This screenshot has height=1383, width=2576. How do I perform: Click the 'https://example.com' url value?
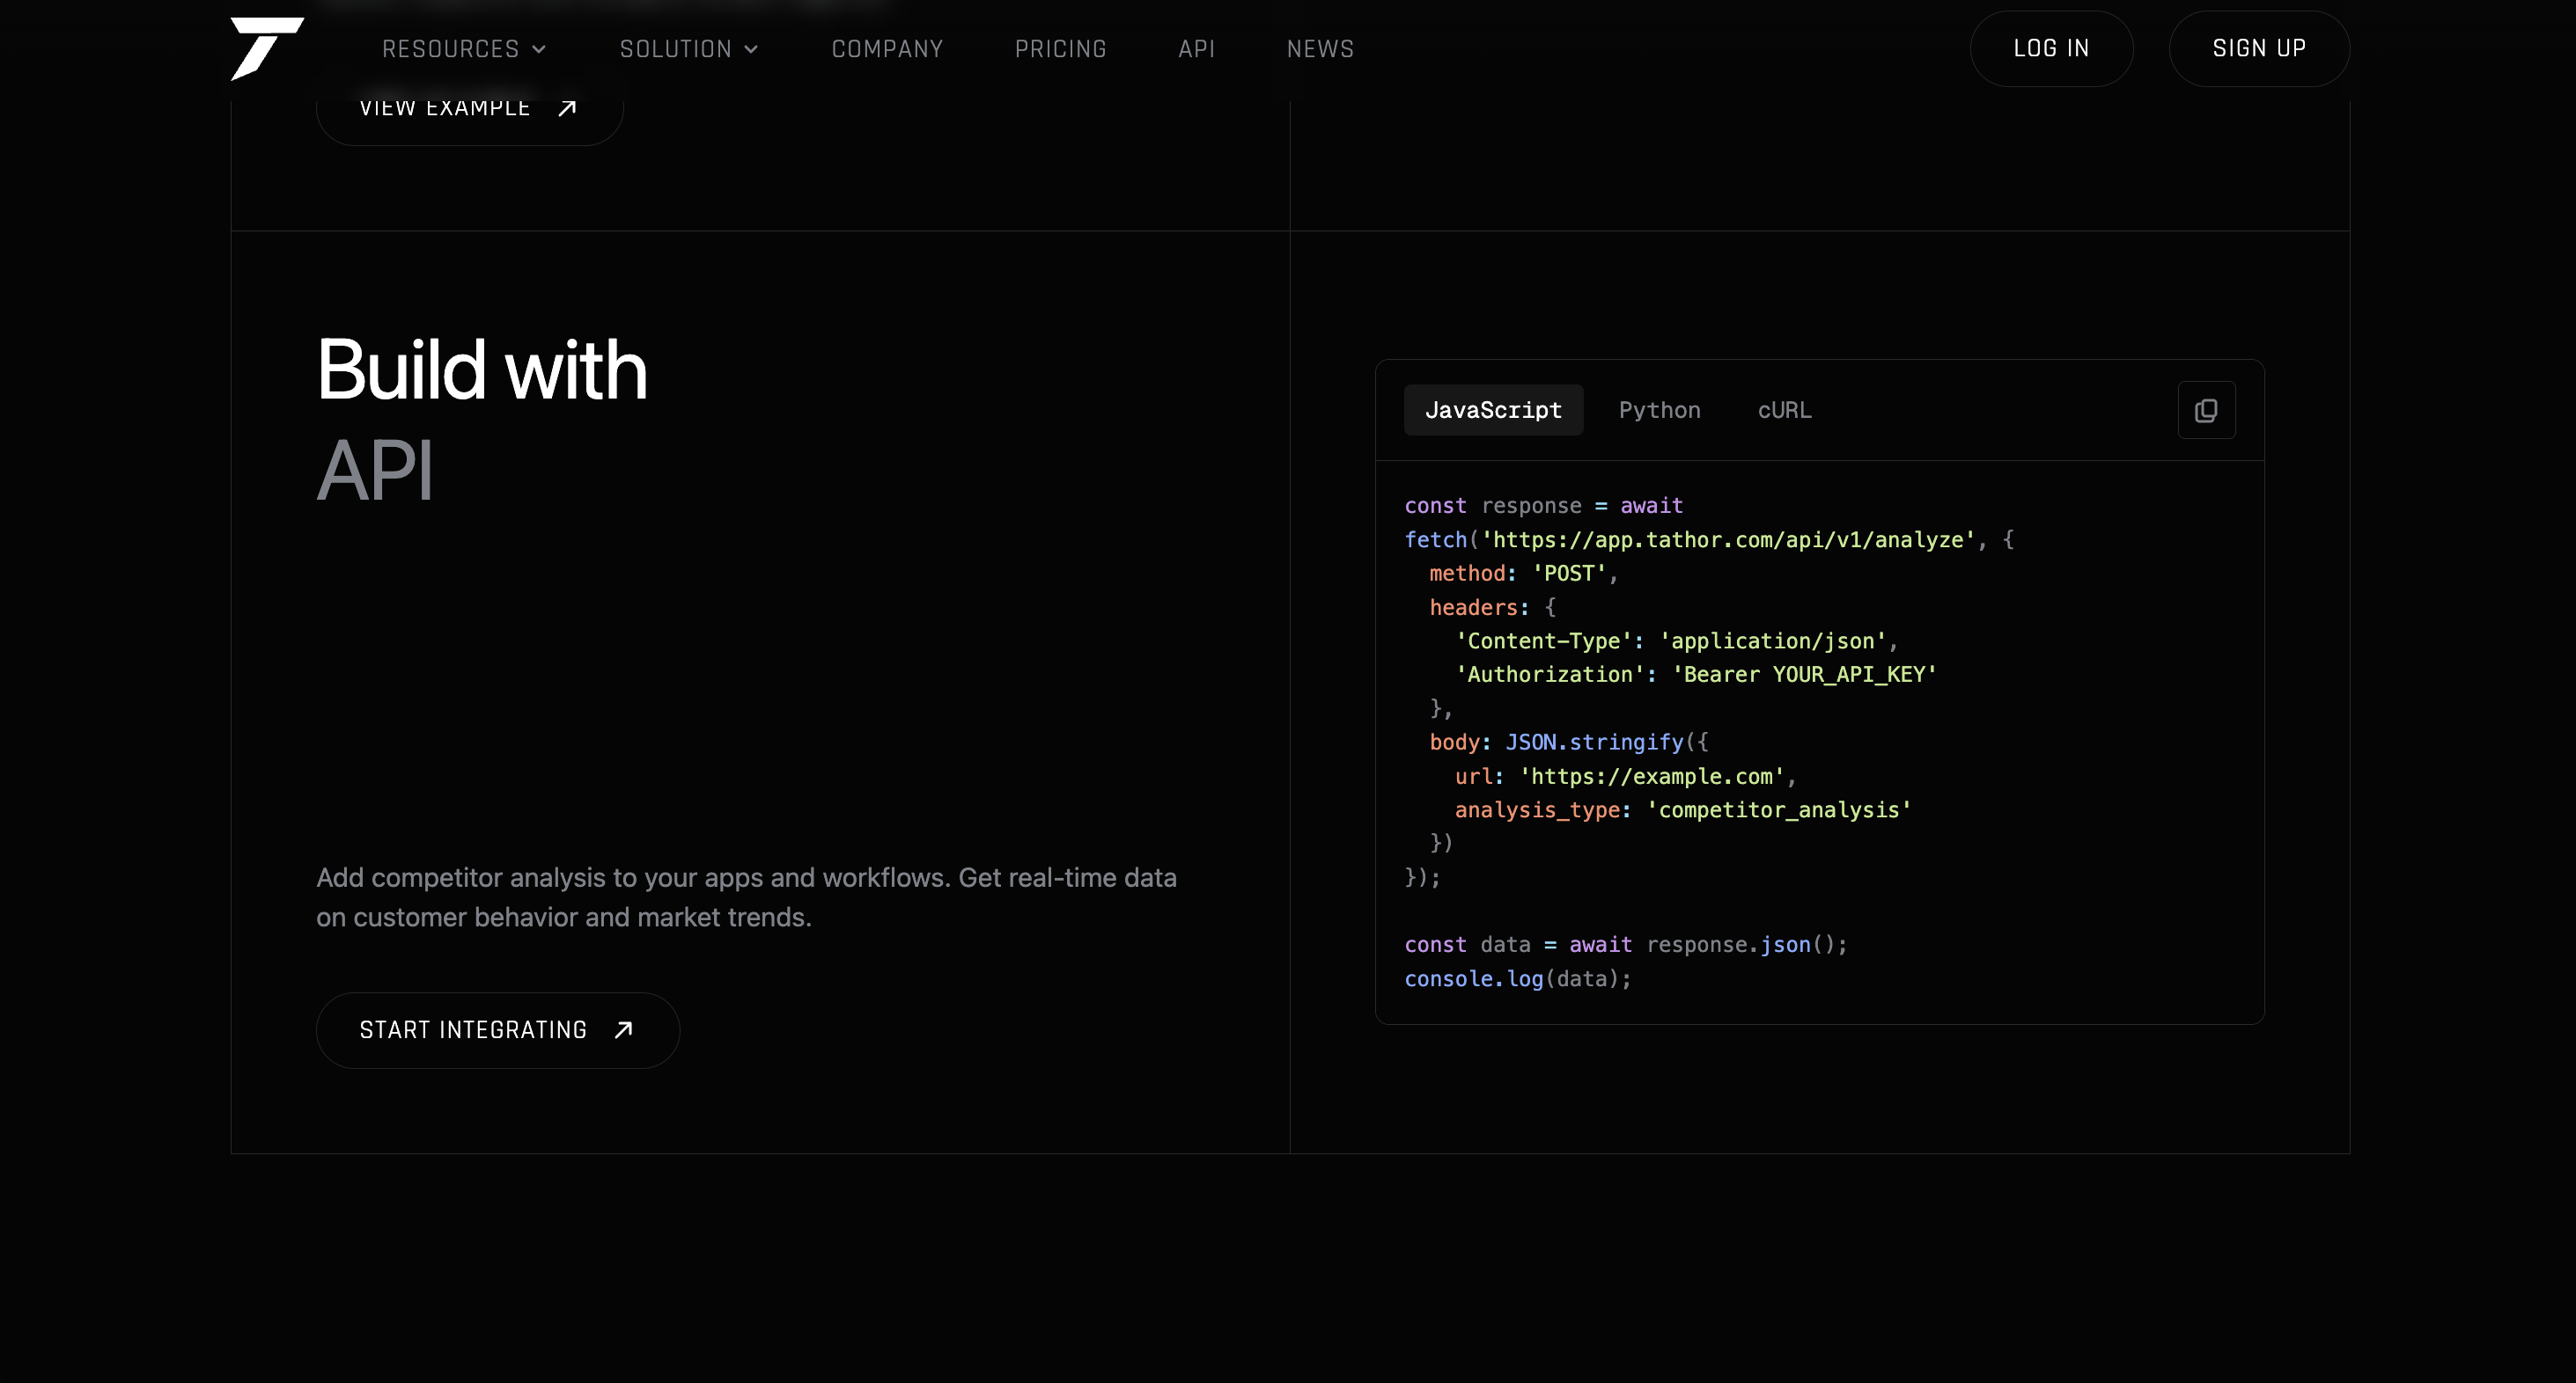(1652, 777)
